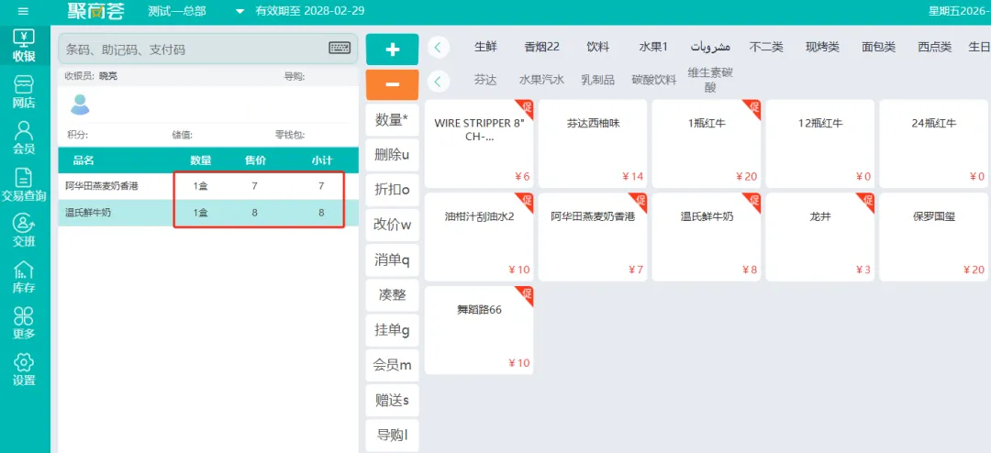Add 龙井 product card

click(820, 237)
